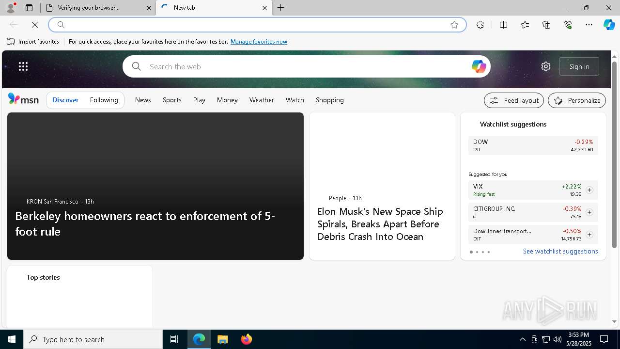This screenshot has height=349, width=620.
Task: Click the Search the web field
Action: (x=308, y=66)
